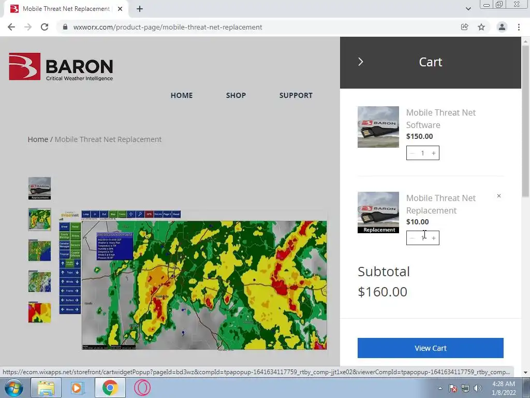
Task: Collapse the cart panel with the chevron
Action: (361, 62)
